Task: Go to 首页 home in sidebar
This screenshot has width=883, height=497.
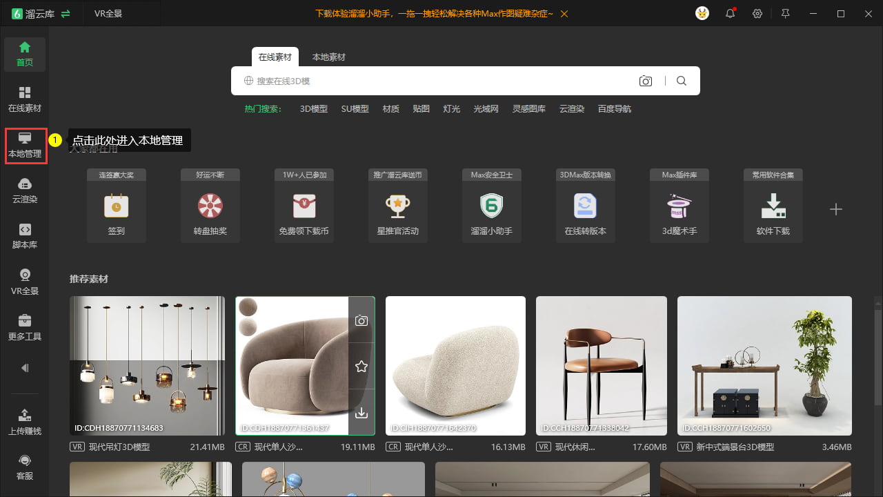Action: coord(25,54)
